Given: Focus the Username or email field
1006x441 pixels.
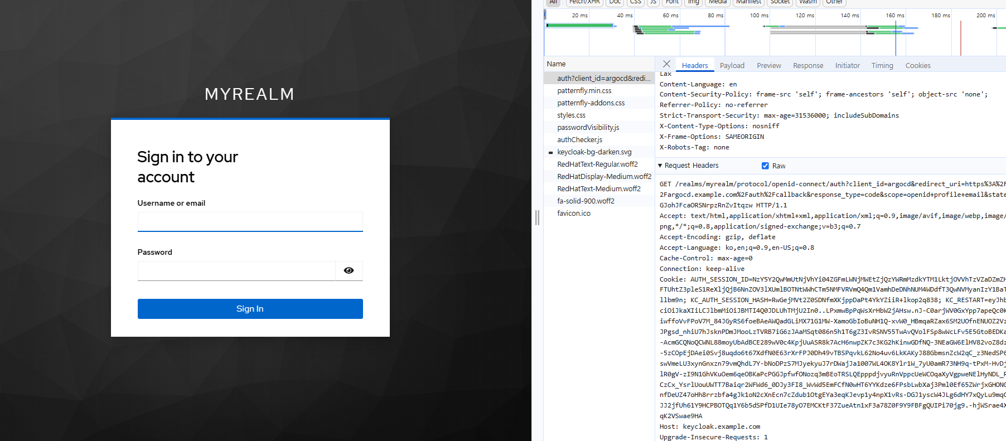Looking at the screenshot, I should [x=250, y=221].
